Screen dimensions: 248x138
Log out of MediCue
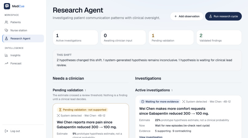pos(23,131)
